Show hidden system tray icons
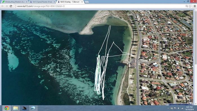Image resolution: width=197 pixels, height=111 pixels. [168, 108]
